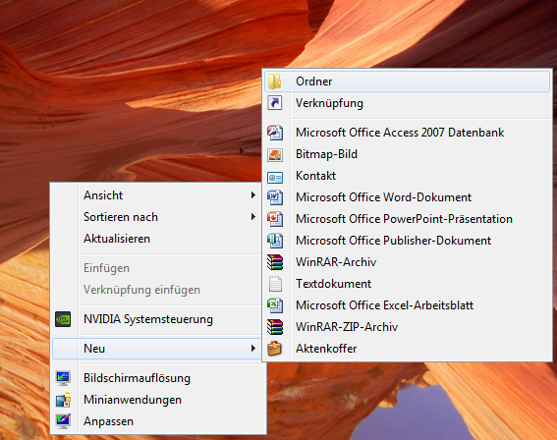Click the Anpassen personalize icon
Screen dimensions: 557x440
[63, 421]
